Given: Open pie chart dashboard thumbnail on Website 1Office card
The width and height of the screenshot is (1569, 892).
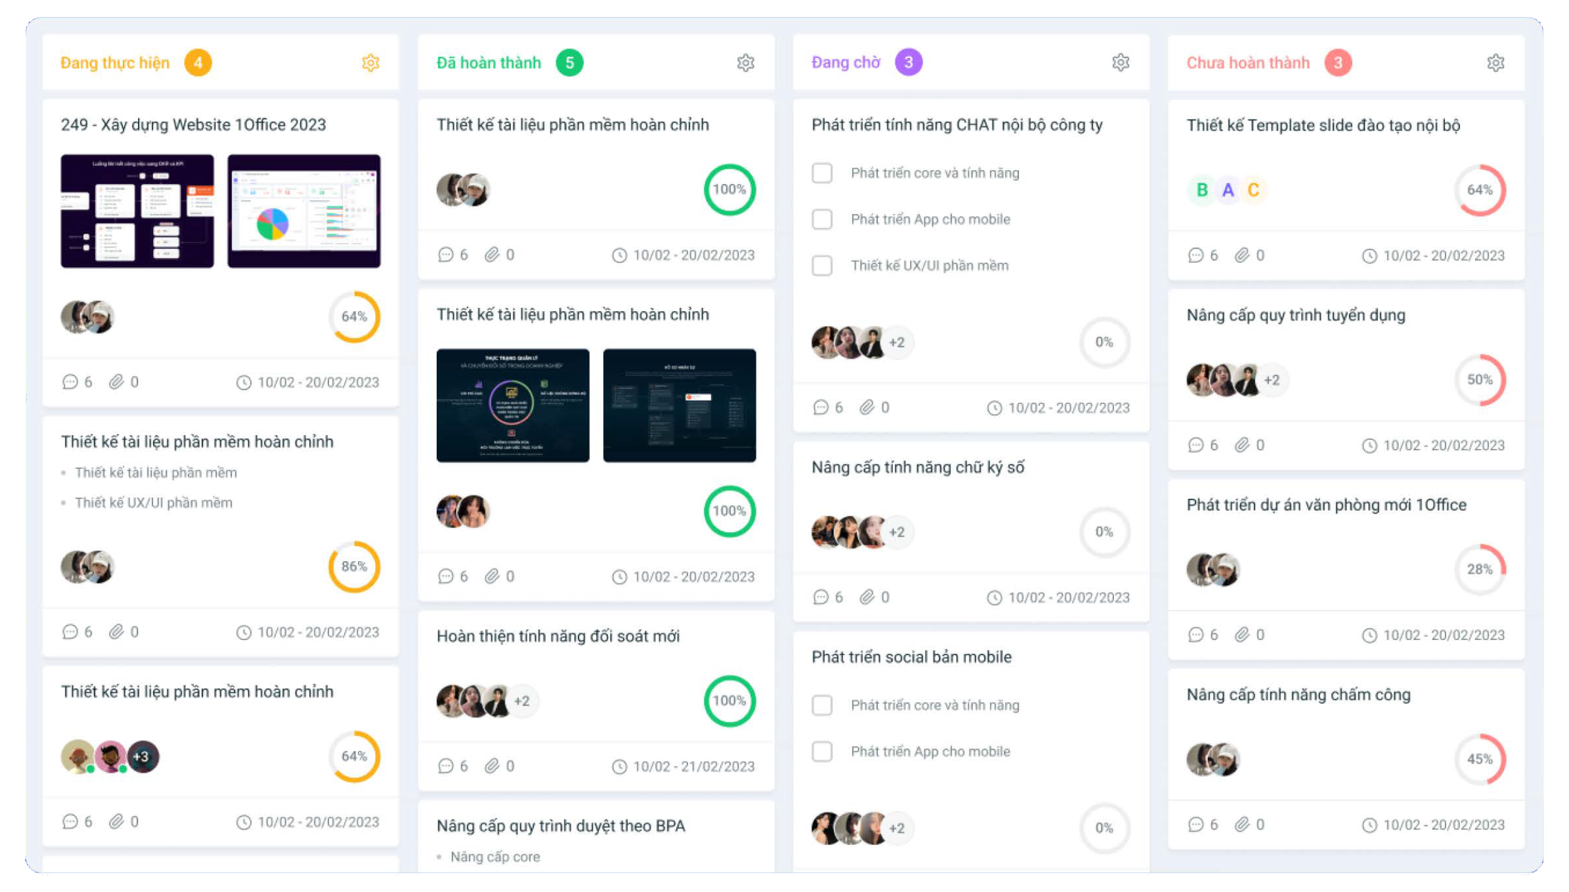Looking at the screenshot, I should [304, 211].
